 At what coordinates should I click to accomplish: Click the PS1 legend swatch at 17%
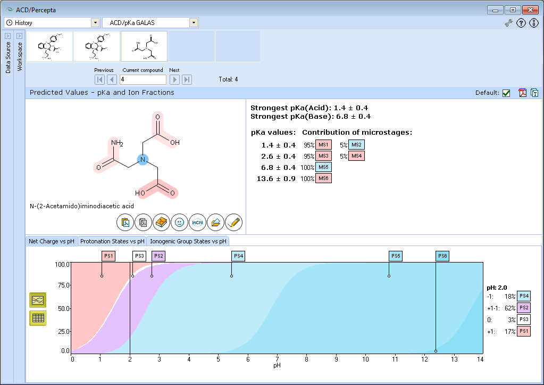click(x=524, y=331)
